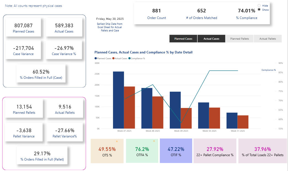The image size is (288, 171).
Task: Click the Actual Pallets button
Action: 268,39
